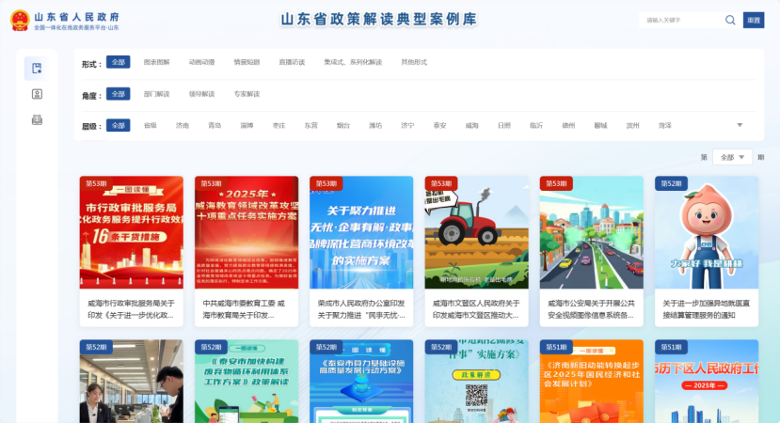Open the city road cartoon card image

coord(592,232)
